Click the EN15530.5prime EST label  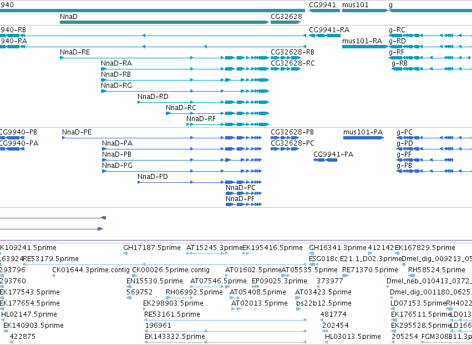tap(155, 281)
